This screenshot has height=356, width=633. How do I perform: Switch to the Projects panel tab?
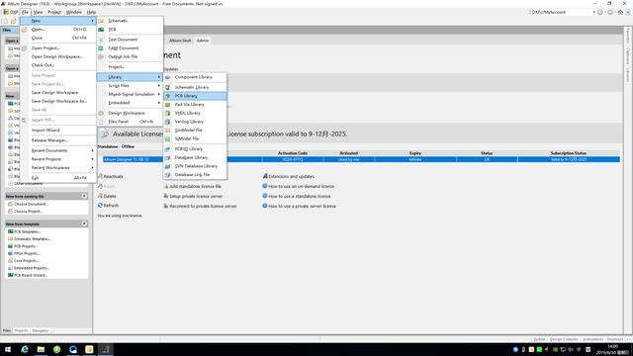click(22, 330)
